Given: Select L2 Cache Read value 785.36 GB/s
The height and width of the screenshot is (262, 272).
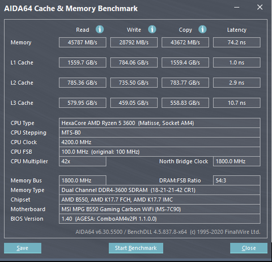Looking at the screenshot, I should tap(83, 83).
